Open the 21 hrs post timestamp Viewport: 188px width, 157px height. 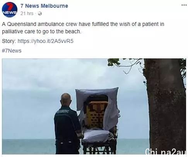[x=27, y=14]
